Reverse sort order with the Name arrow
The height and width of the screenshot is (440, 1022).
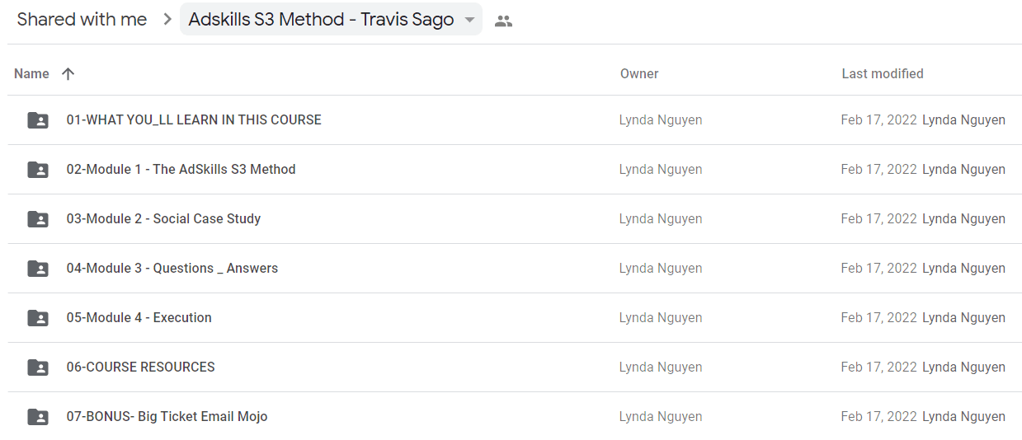tap(68, 73)
